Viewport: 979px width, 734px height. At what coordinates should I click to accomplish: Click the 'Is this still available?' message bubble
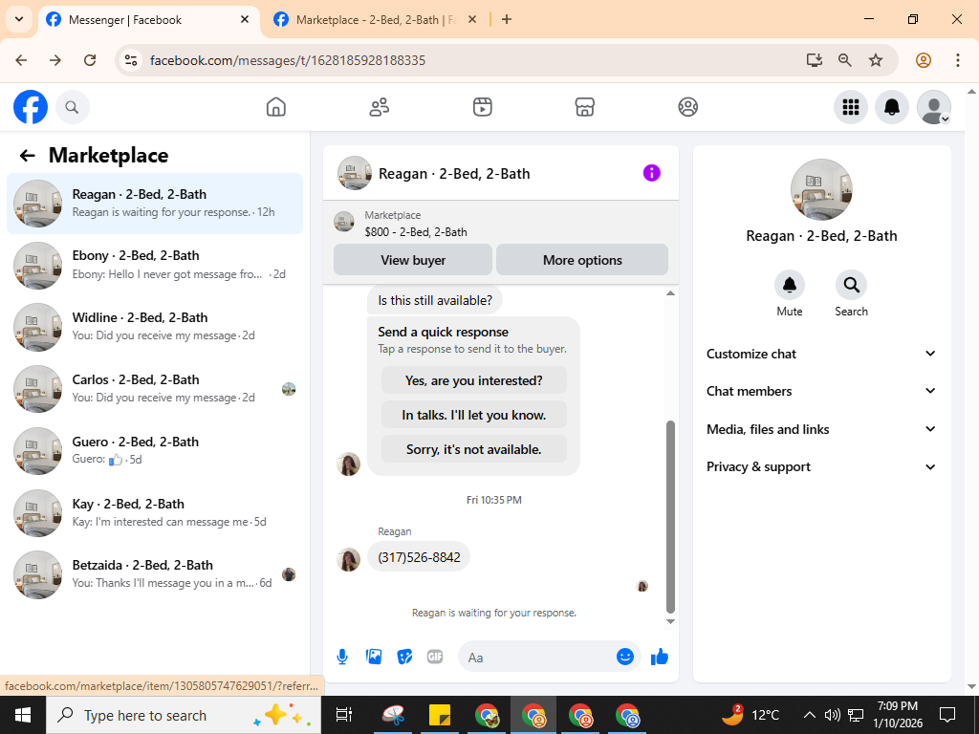(435, 300)
